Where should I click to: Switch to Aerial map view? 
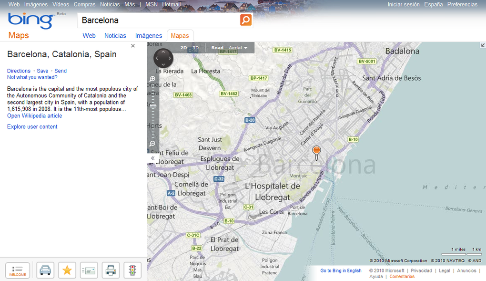(236, 48)
